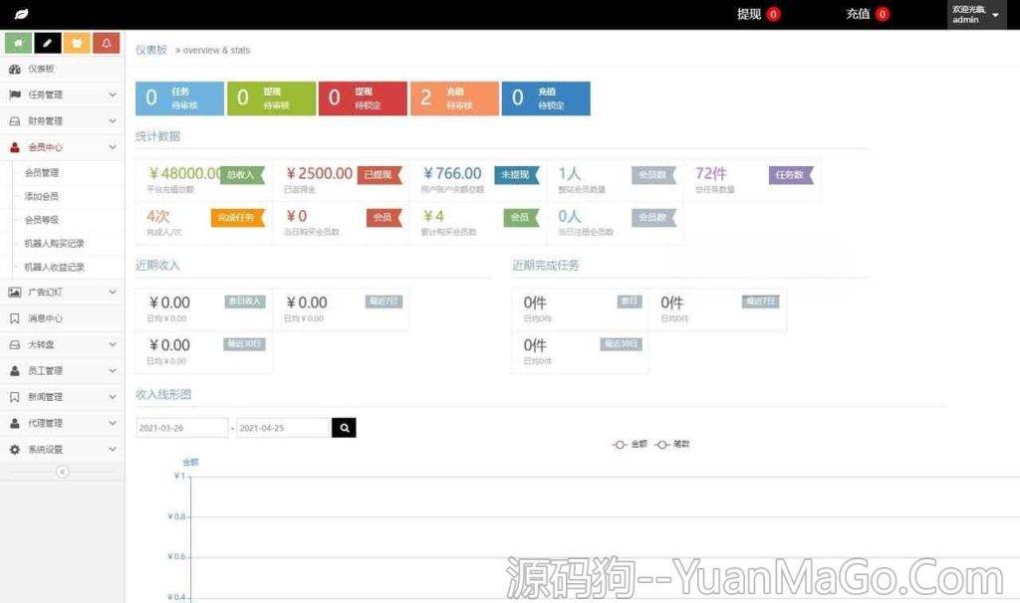Click the magnifier search icon near date range

click(343, 427)
